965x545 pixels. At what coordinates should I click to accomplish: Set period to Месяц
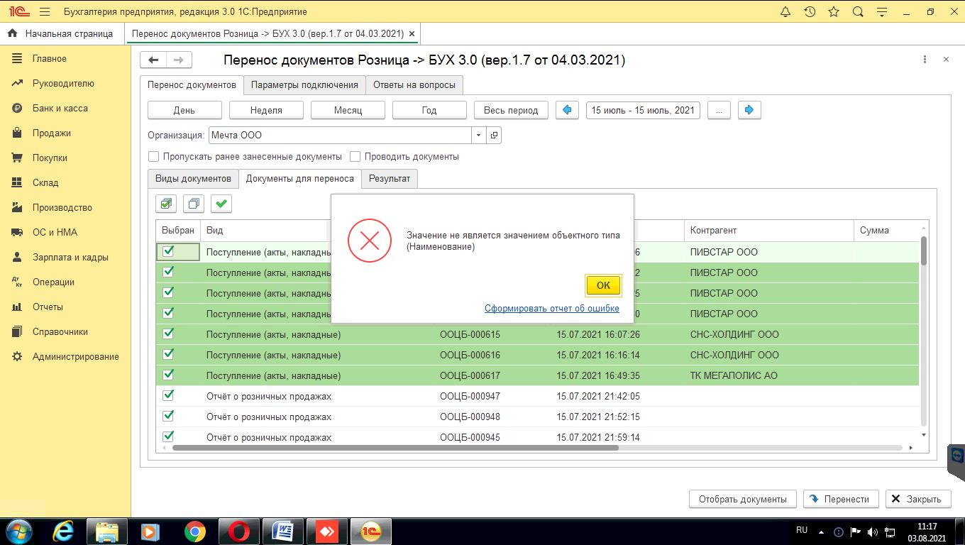point(348,110)
